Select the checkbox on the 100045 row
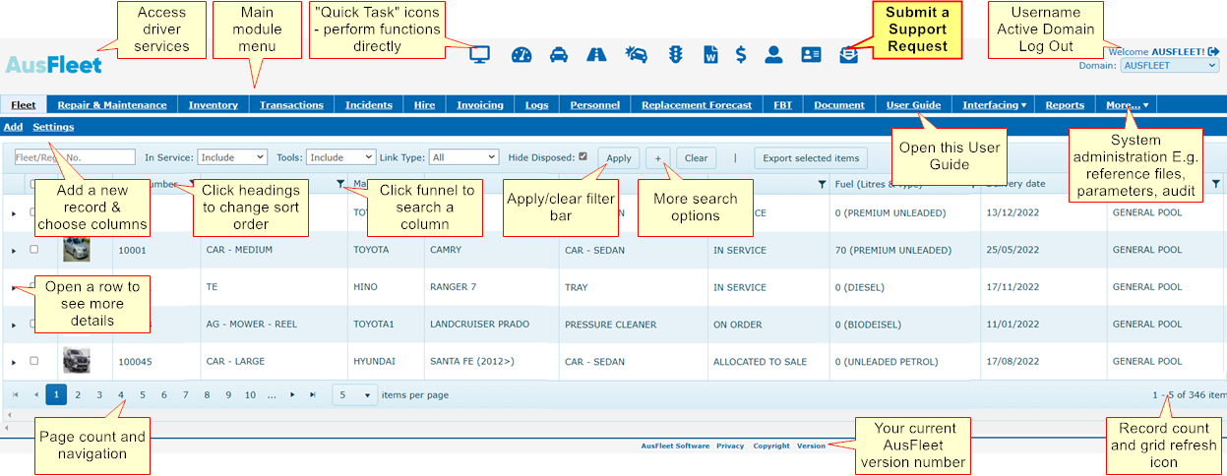Viewport: 1227px width, 476px height. (34, 361)
